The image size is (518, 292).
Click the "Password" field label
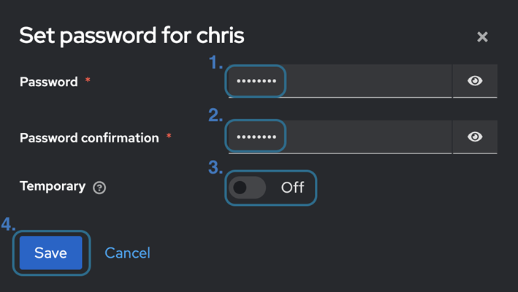pyautogui.click(x=48, y=82)
